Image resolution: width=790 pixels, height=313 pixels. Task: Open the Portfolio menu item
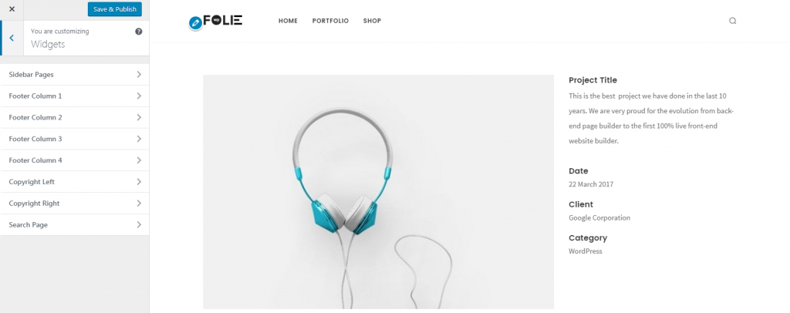[x=330, y=21]
